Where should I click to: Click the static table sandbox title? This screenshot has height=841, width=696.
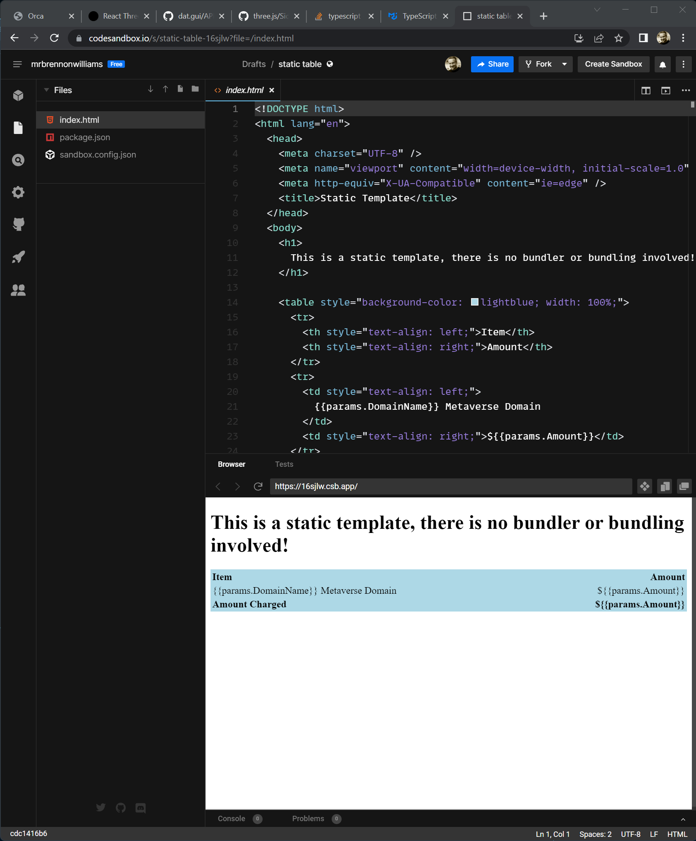click(300, 64)
